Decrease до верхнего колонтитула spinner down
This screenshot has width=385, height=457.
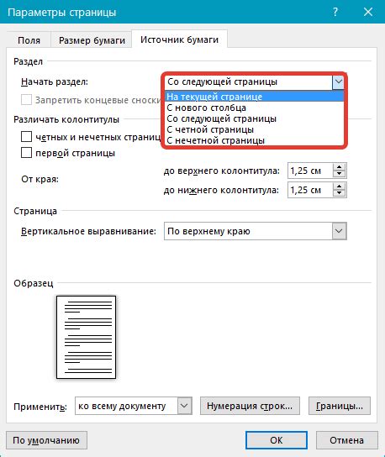point(340,174)
